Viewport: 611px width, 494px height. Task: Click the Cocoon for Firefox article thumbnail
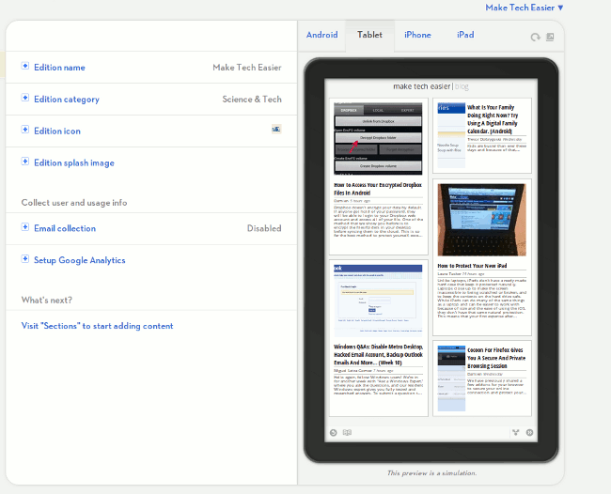[x=451, y=378]
